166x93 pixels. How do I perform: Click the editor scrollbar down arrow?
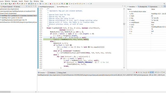(x=124, y=68)
